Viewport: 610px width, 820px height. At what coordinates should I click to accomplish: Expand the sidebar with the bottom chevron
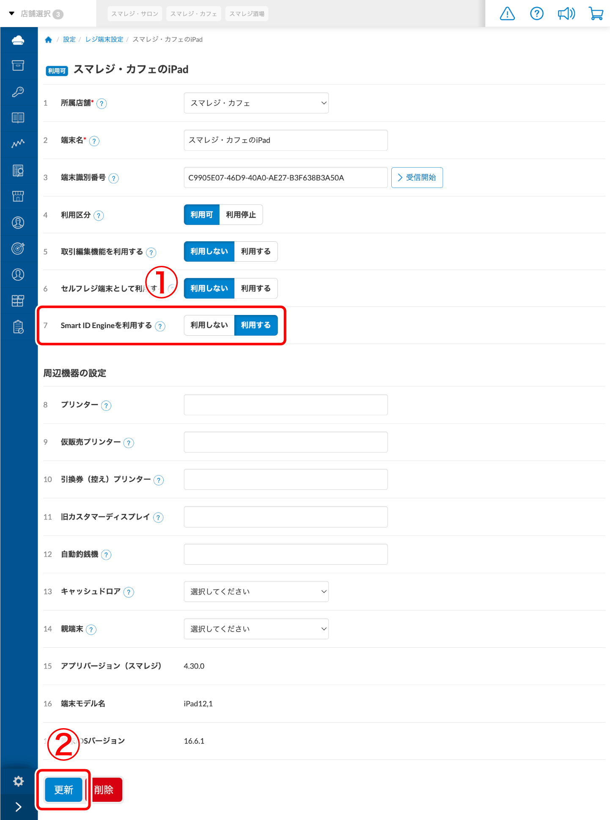[18, 807]
